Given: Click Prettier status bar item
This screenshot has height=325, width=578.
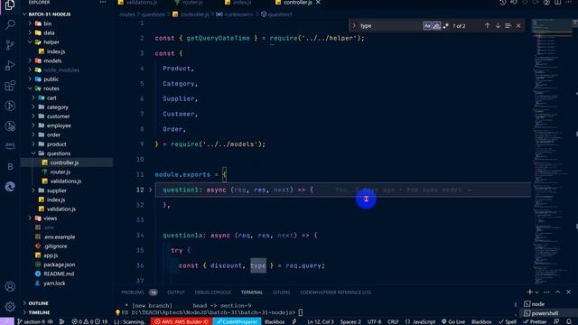Looking at the screenshot, I should [535, 321].
